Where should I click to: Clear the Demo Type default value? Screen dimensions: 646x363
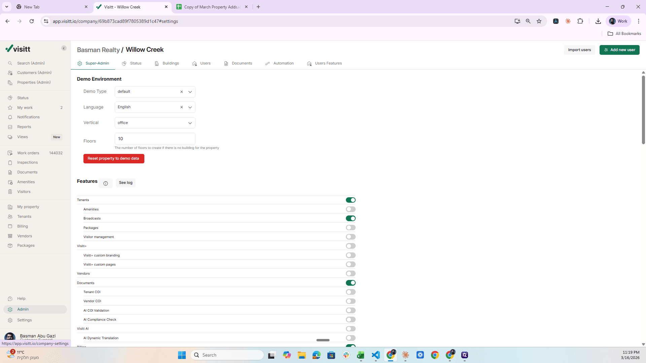tap(182, 92)
